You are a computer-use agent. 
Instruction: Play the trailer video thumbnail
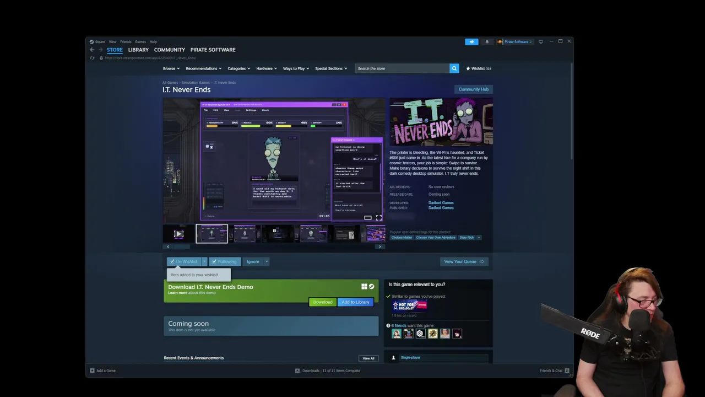pos(178,234)
